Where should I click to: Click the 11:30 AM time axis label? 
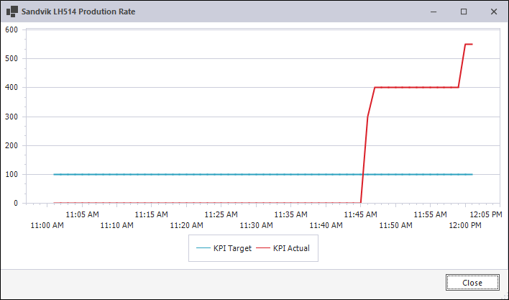(255, 225)
